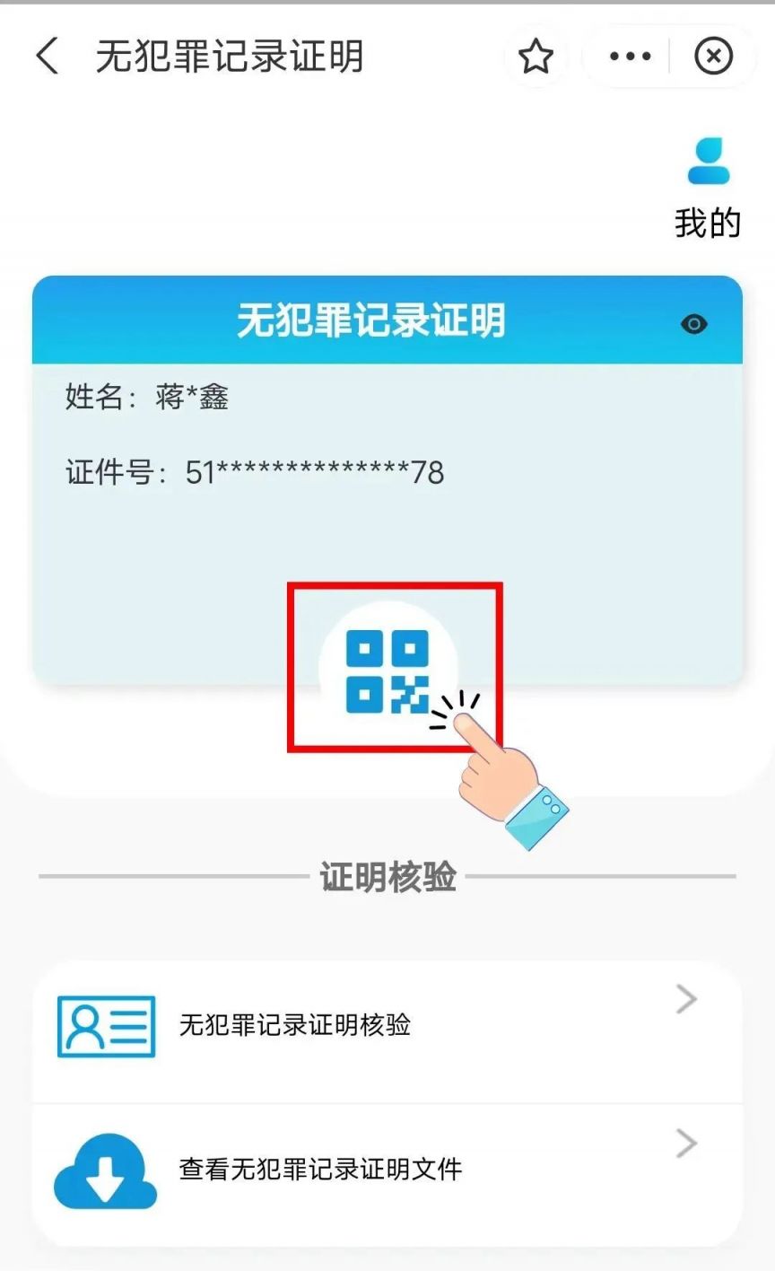Click the 证明核验 section heading
This screenshot has height=1271, width=775.
387,877
